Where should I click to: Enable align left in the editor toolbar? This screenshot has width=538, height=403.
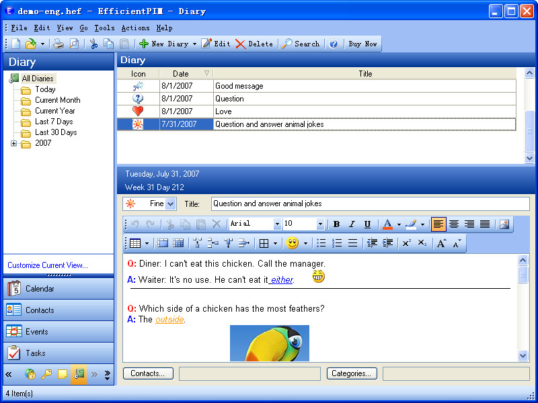point(438,224)
